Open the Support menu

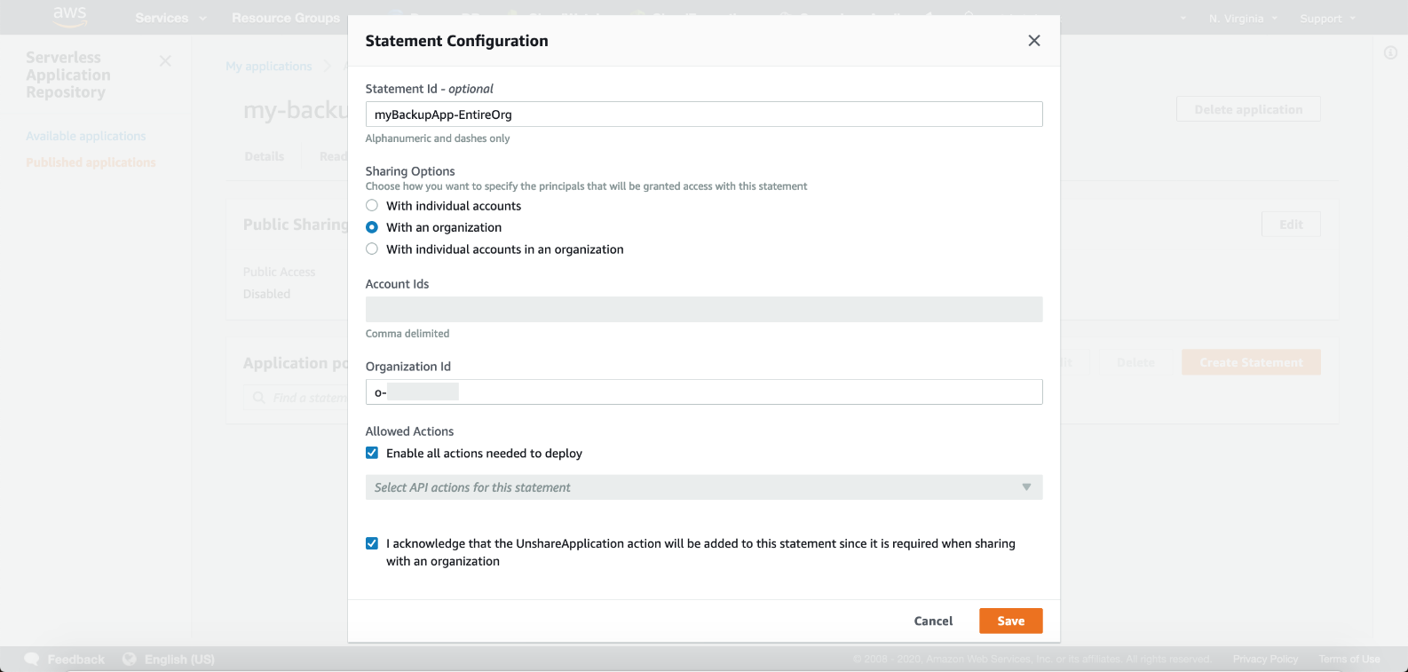tap(1327, 19)
